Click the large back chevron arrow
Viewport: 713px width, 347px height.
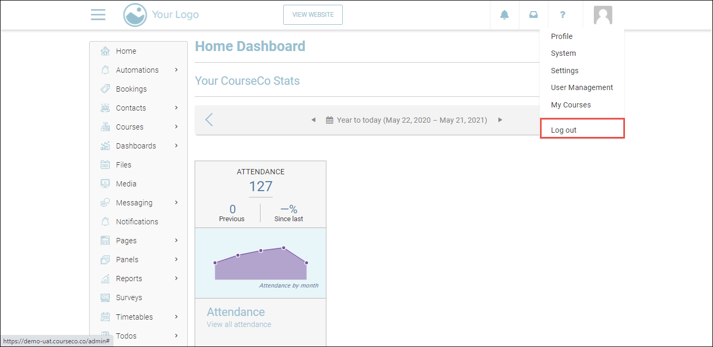pos(209,120)
